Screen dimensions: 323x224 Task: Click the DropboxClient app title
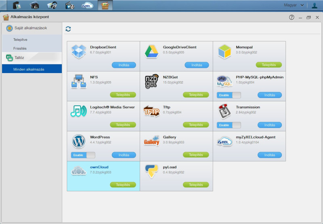point(103,47)
